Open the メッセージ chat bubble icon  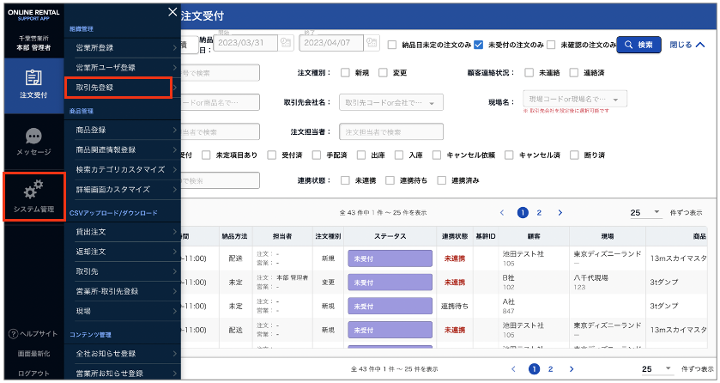click(33, 141)
